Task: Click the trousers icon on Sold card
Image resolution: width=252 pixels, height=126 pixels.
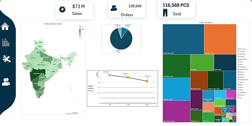Action: [x=165, y=13]
